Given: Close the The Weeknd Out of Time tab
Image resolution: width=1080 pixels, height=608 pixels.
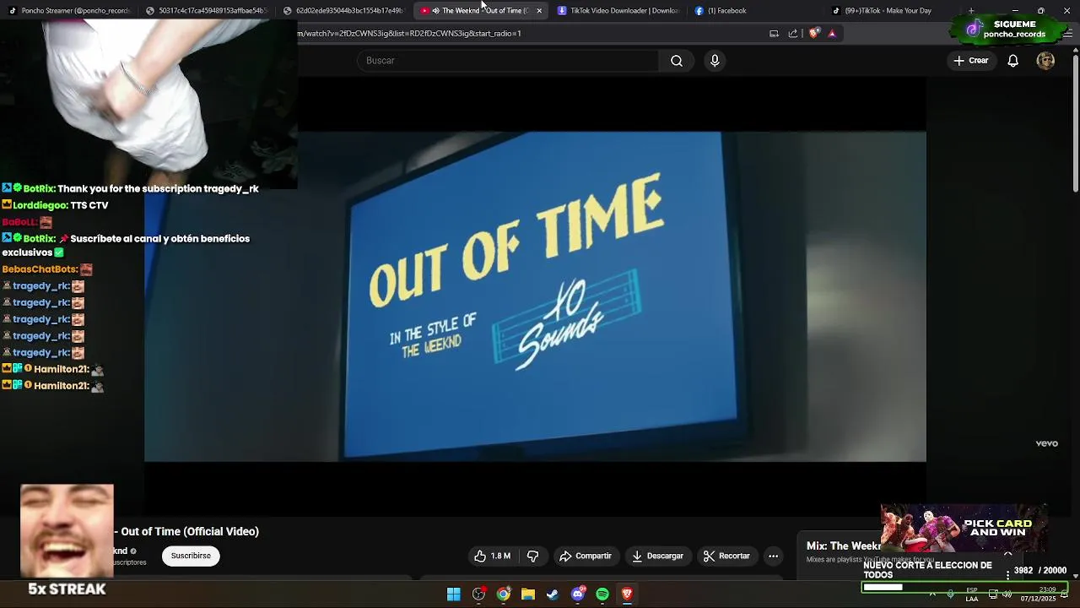Looking at the screenshot, I should [x=539, y=11].
